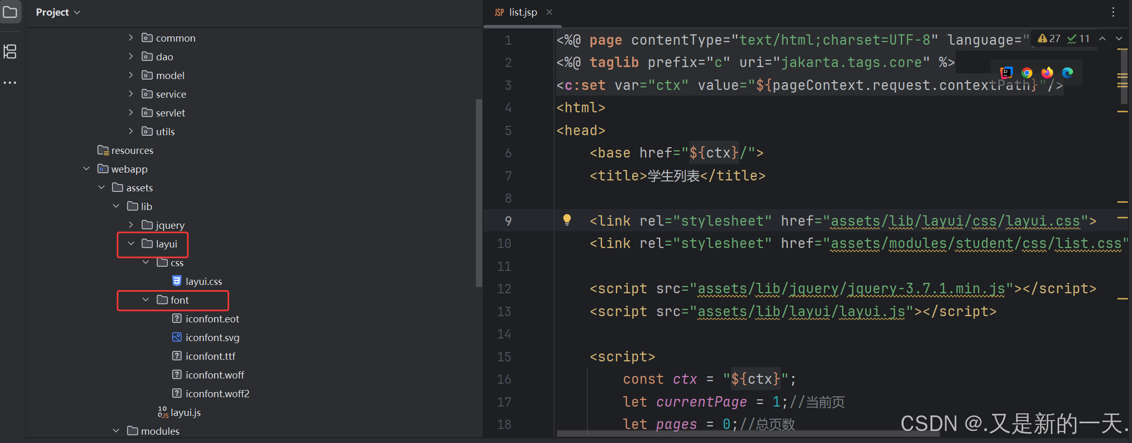Click the dao package folder icon
Viewport: 1132px width, 443px height.
(x=147, y=56)
